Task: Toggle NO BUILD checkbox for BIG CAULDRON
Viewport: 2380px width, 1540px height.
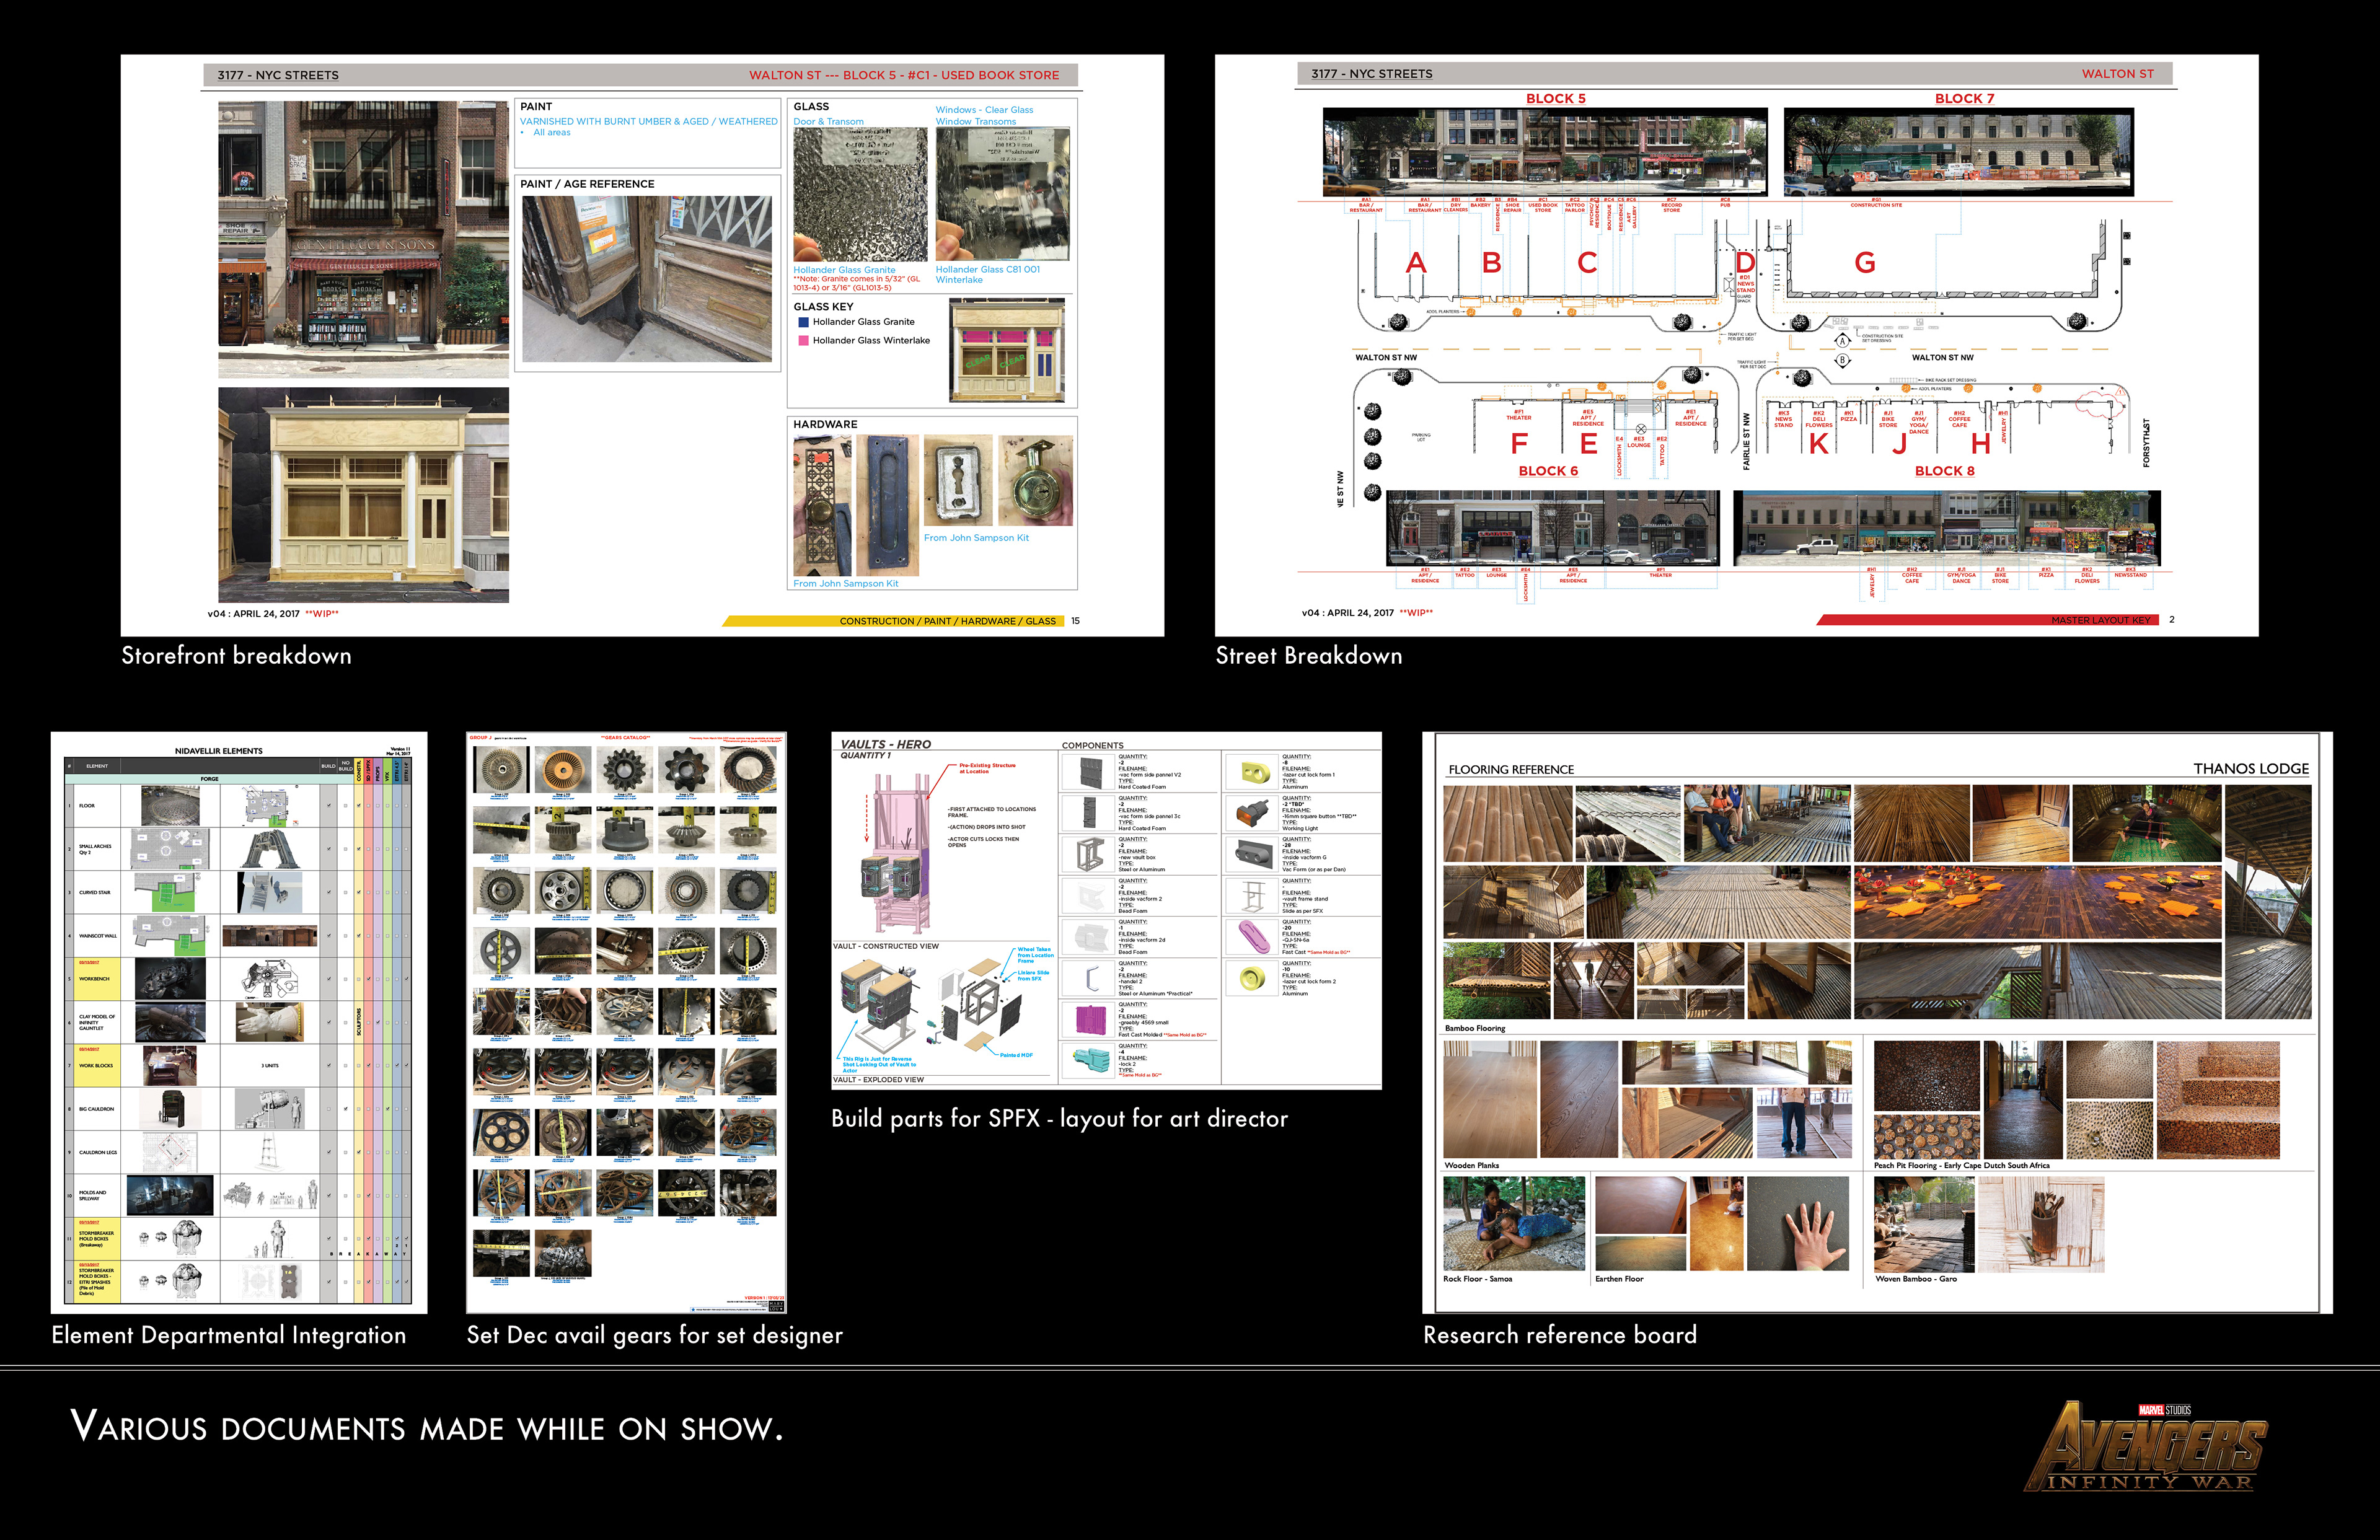Action: click(x=346, y=1109)
